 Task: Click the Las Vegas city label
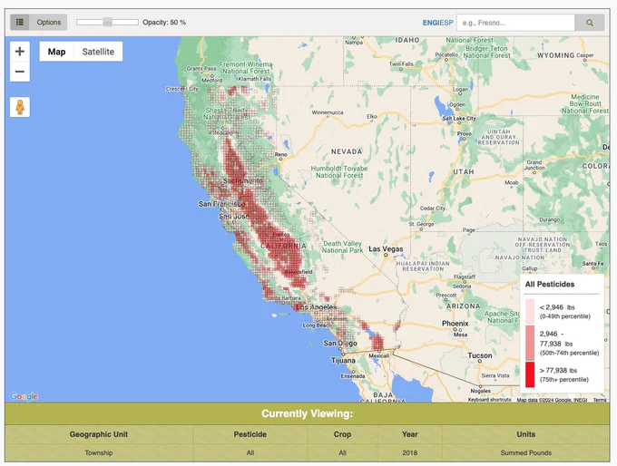point(386,249)
